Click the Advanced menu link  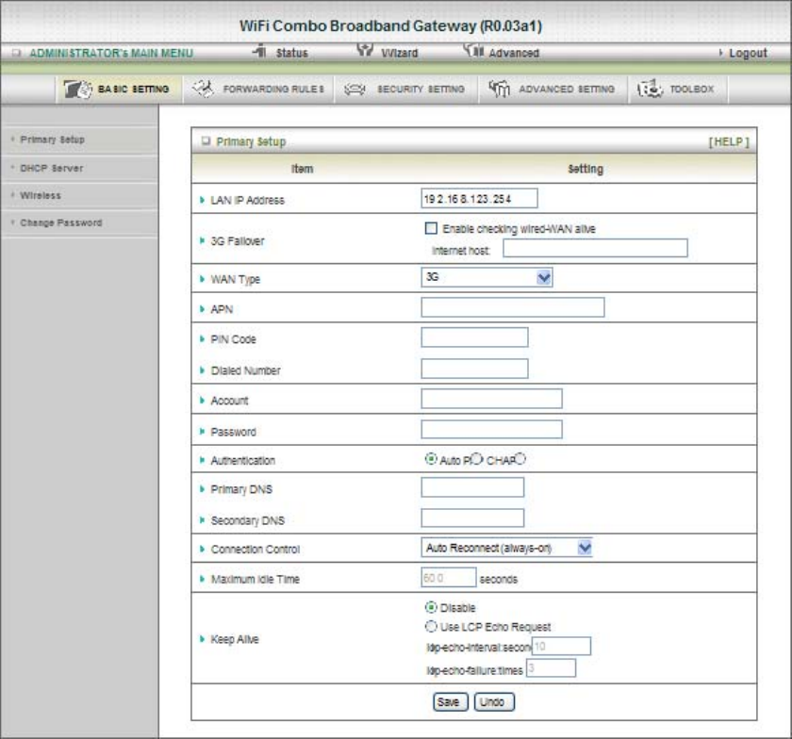[514, 53]
